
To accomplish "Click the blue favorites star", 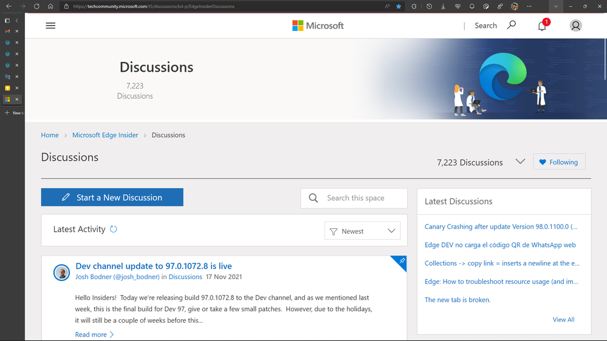I will (x=399, y=6).
